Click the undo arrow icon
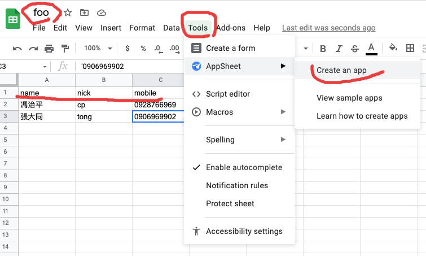Viewport: 426px width, 256px height. coord(17,49)
